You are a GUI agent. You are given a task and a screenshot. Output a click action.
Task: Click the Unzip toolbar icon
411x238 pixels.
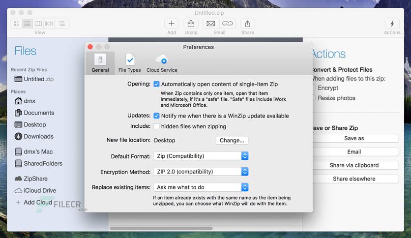[x=191, y=24]
